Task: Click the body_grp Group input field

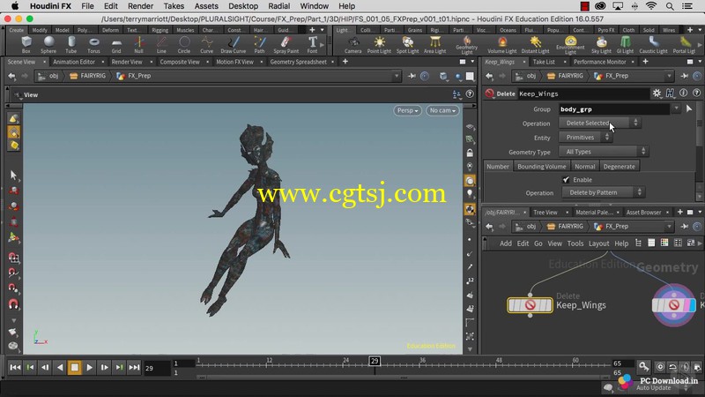Action: point(614,109)
